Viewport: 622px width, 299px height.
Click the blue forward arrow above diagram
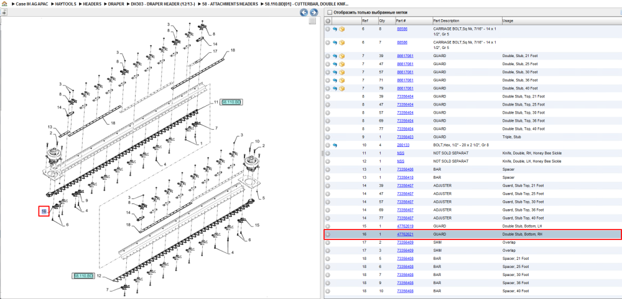coord(313,12)
